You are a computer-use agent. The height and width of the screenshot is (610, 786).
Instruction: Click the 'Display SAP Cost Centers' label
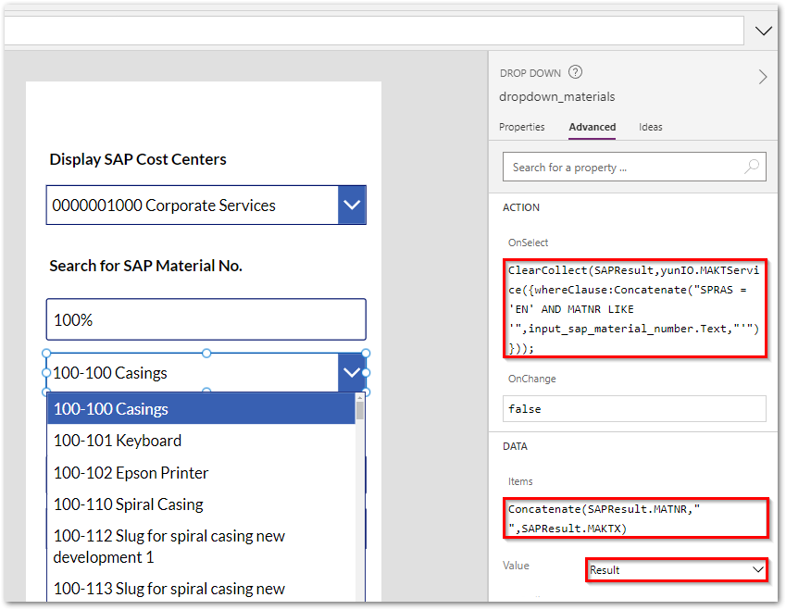click(x=138, y=159)
